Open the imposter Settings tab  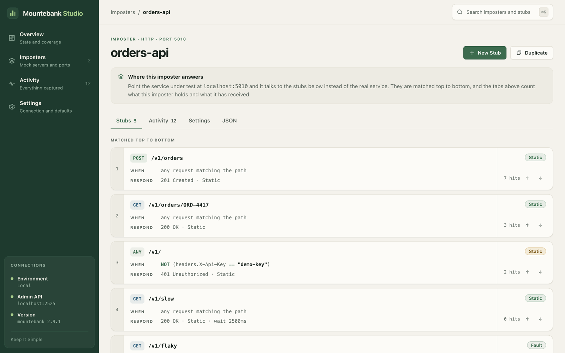point(199,121)
